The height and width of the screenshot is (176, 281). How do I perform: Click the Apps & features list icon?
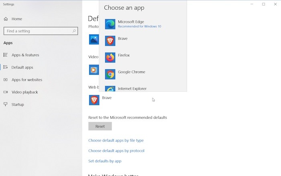pyautogui.click(x=6, y=55)
